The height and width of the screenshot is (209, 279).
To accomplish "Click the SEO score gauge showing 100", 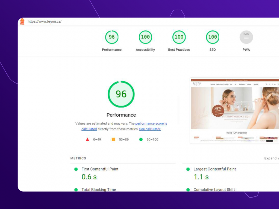I will pos(213,37).
